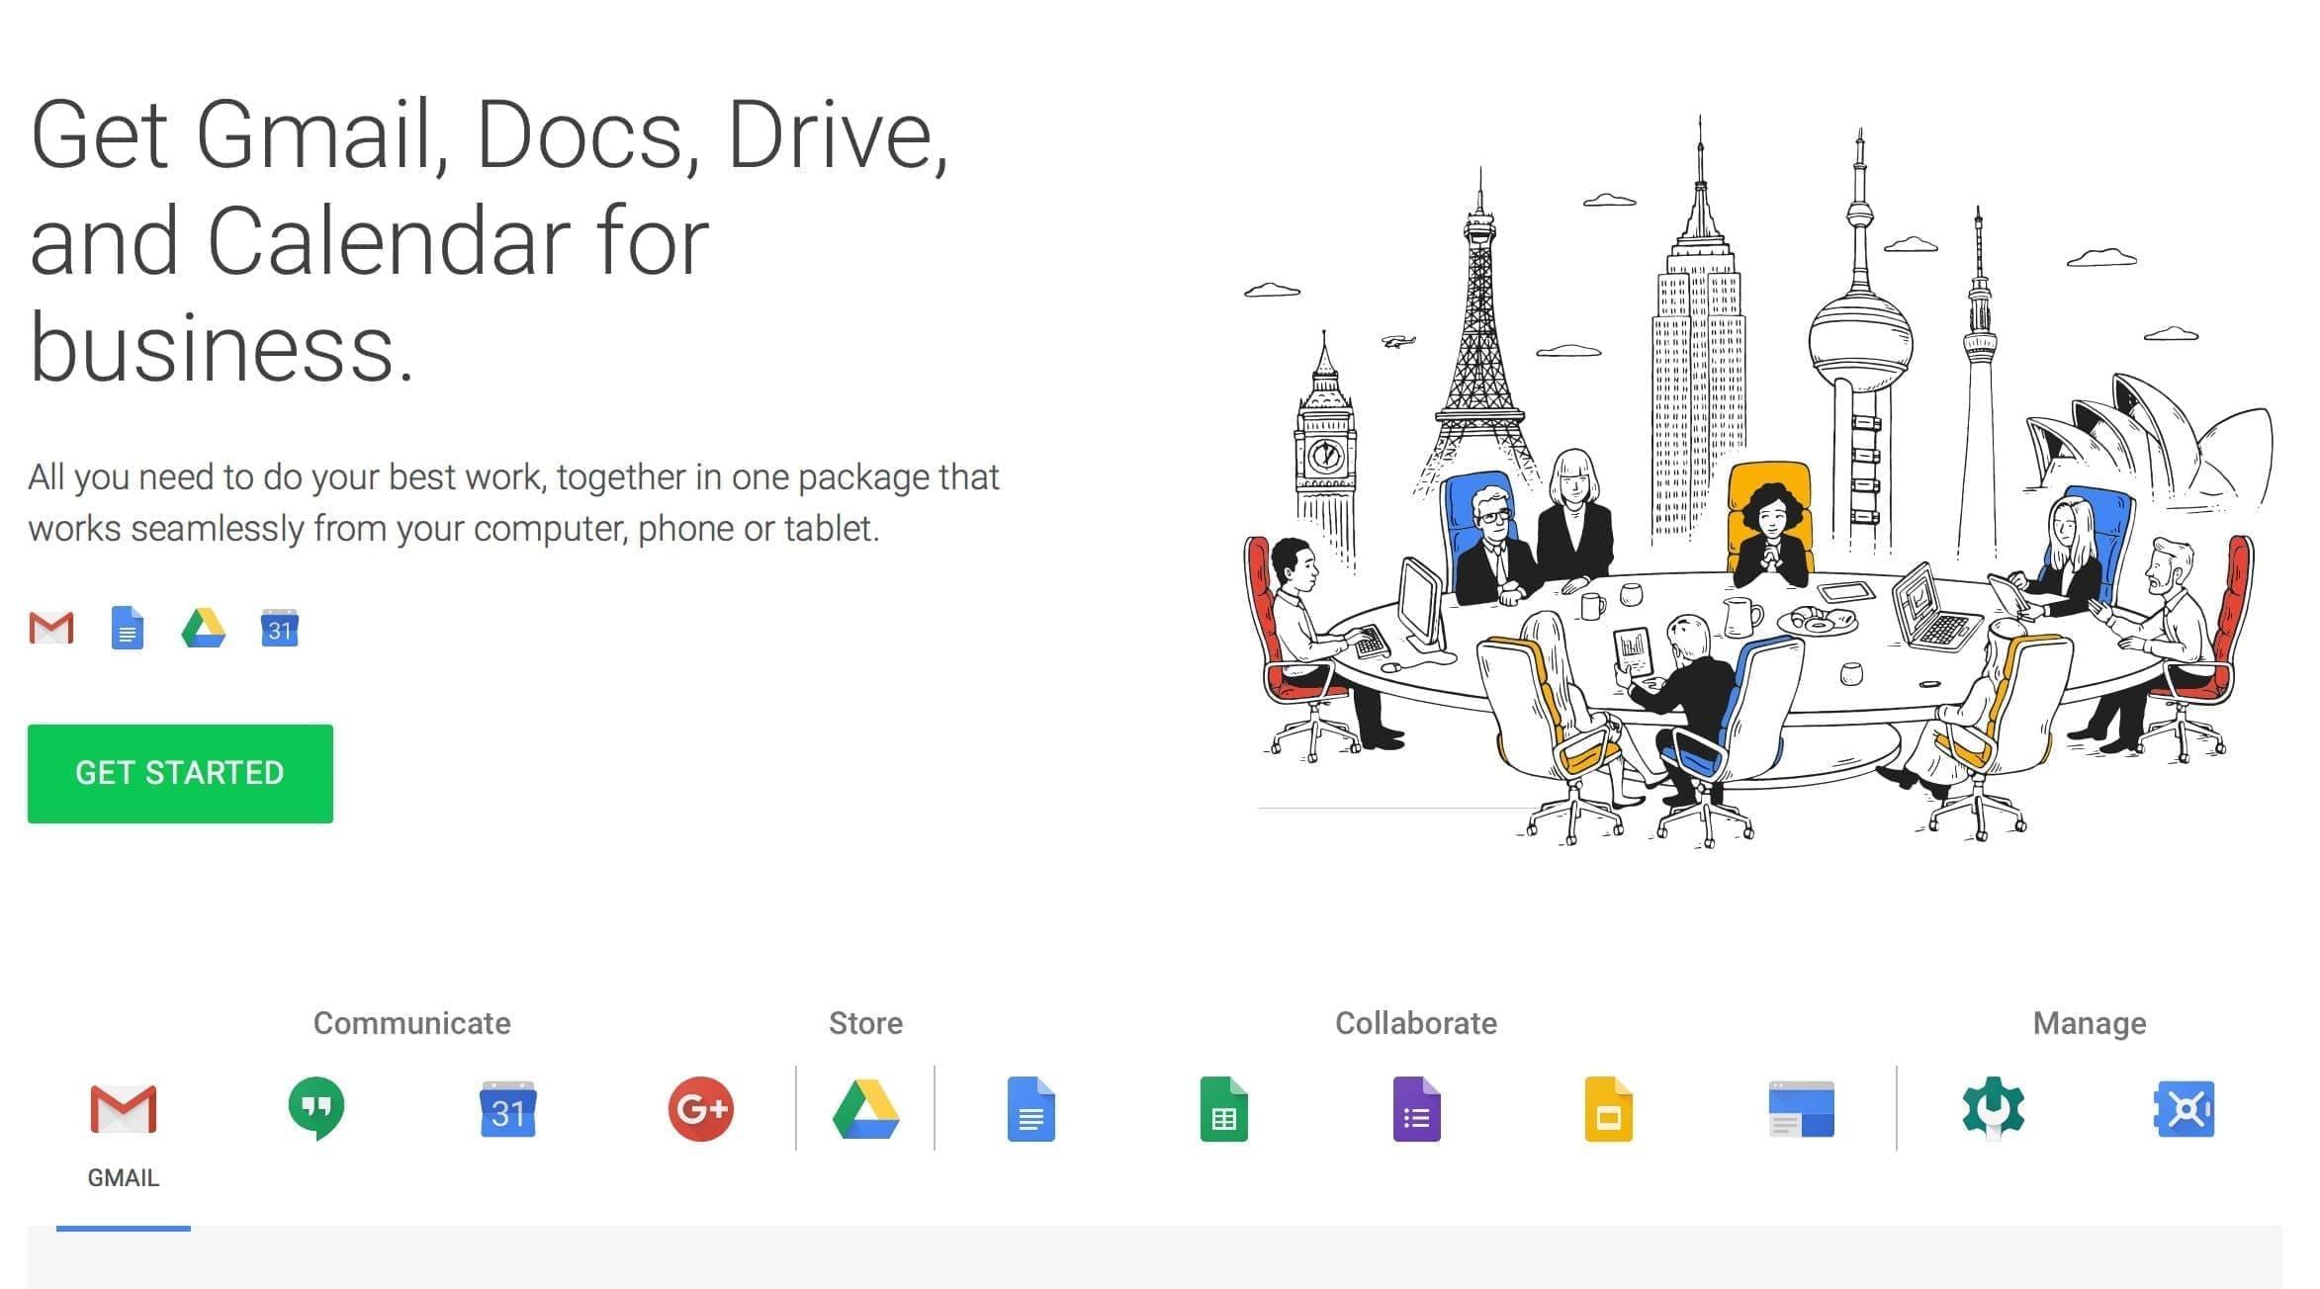2320x1289 pixels.
Task: Click the Manage category label
Action: (x=2090, y=1023)
